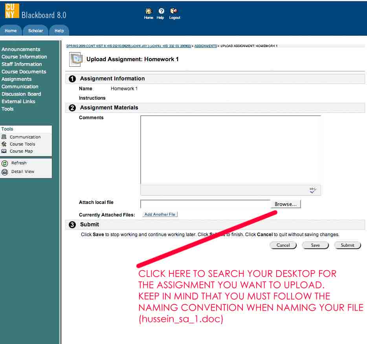Viewport: 367px width, 344px height.
Task: Click the Detail View icon
Action: click(5, 172)
